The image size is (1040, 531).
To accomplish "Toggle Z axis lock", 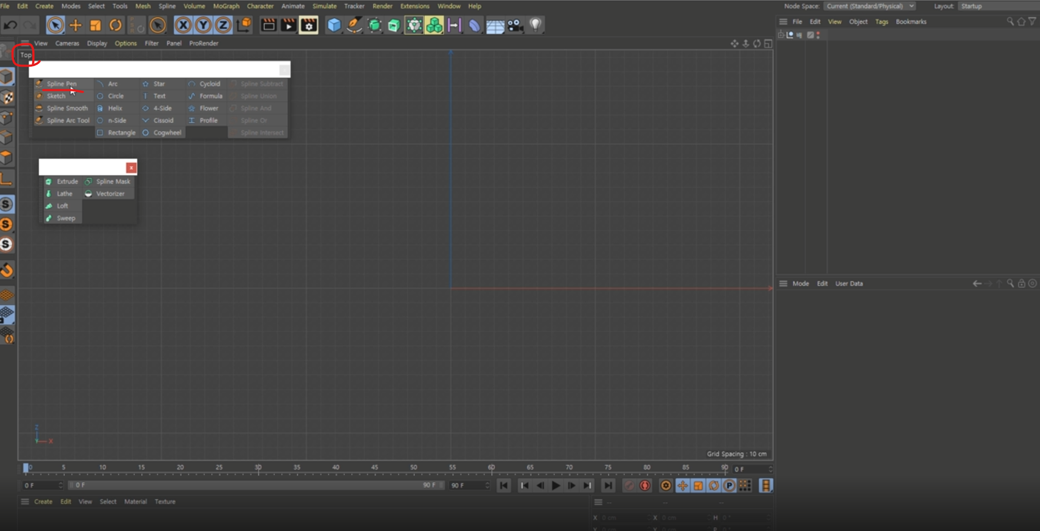I will point(223,25).
